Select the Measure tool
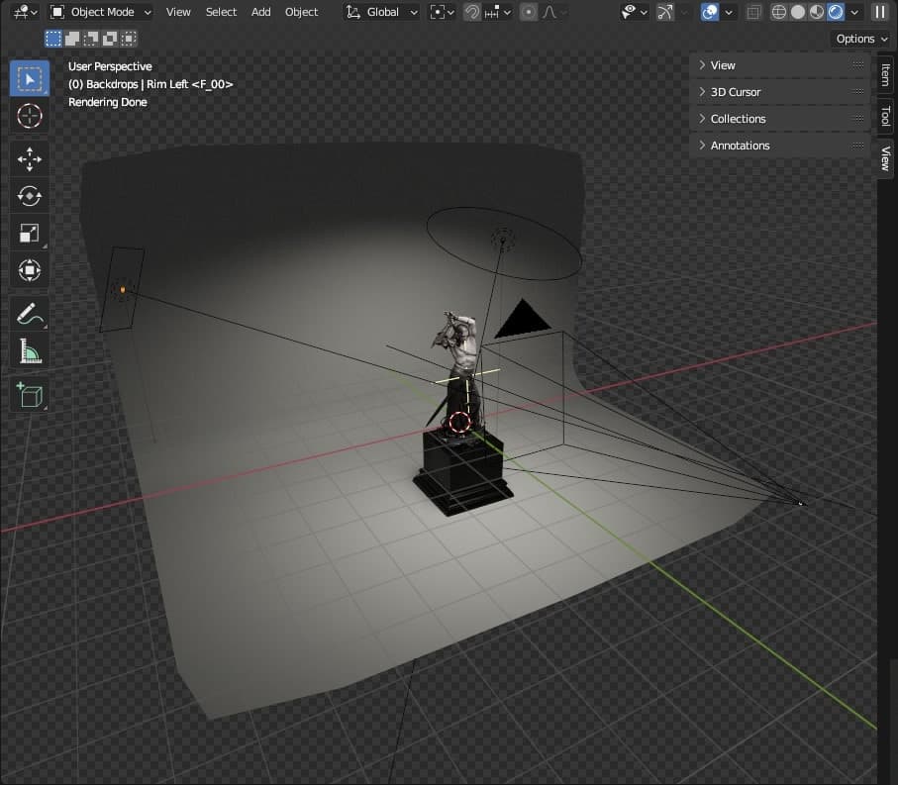Screen dimensions: 898x785 30,351
